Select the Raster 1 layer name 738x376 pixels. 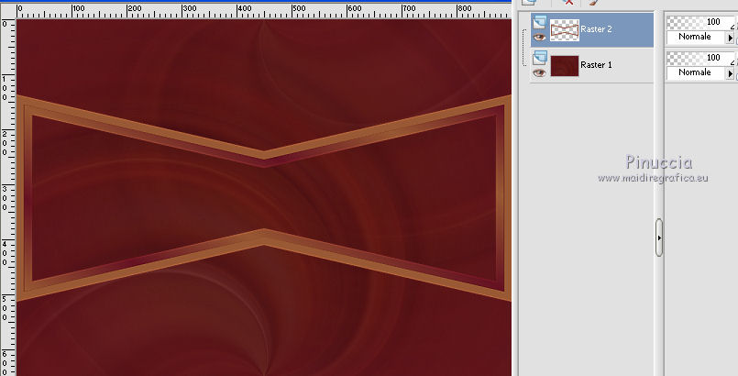tap(596, 65)
